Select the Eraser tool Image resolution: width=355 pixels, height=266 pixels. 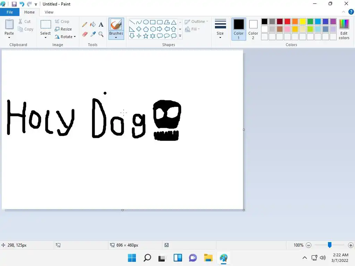click(85, 34)
